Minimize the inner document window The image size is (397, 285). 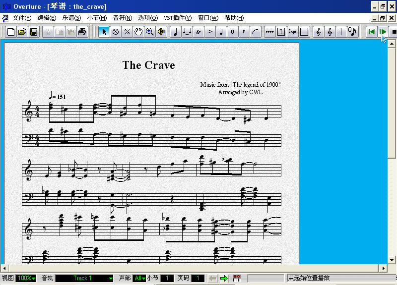pos(375,18)
